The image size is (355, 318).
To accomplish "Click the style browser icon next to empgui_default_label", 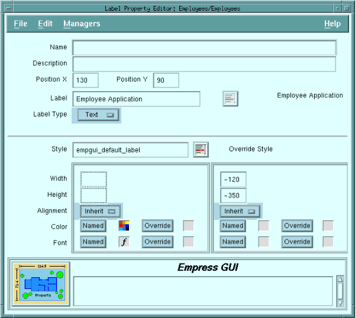I will click(x=201, y=150).
